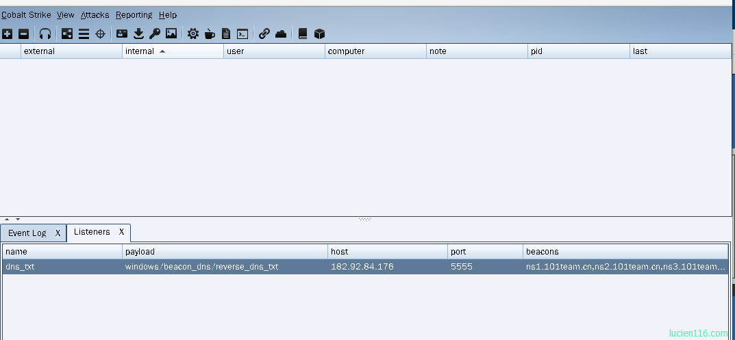Sort sessions by pid column

click(x=579, y=51)
